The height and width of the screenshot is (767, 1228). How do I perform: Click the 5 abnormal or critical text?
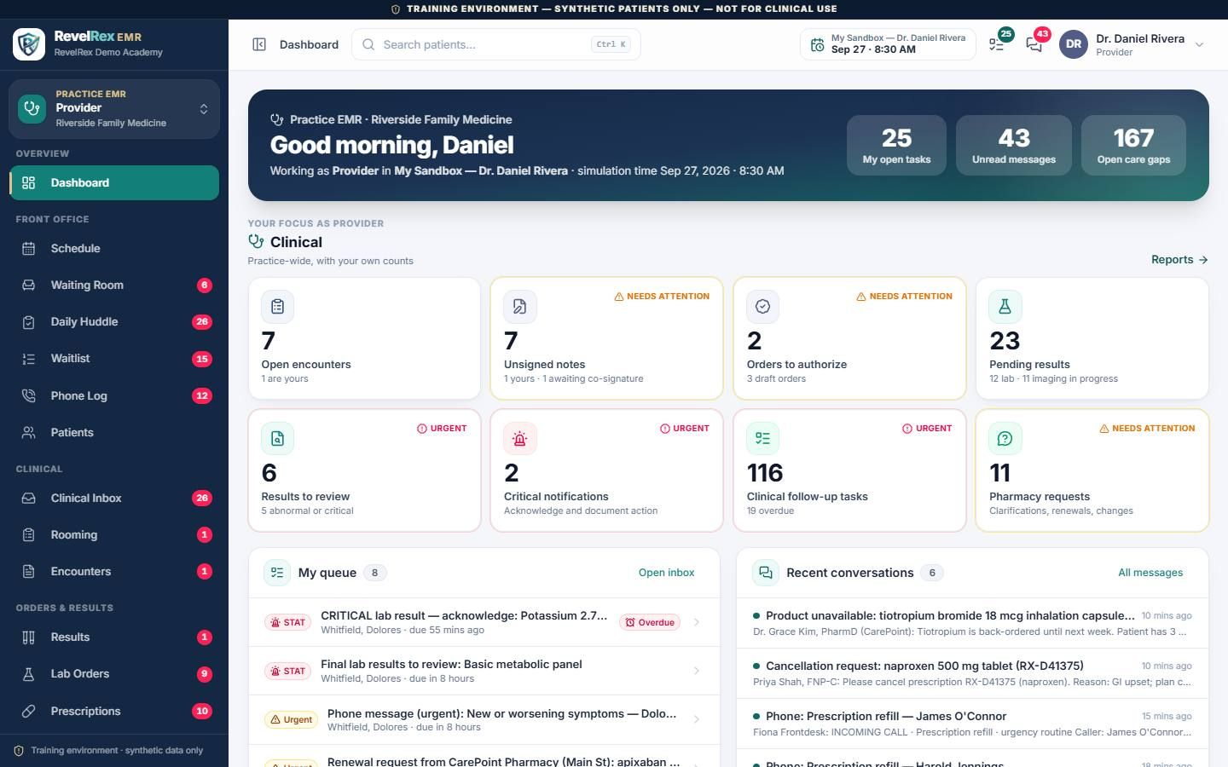coord(307,511)
